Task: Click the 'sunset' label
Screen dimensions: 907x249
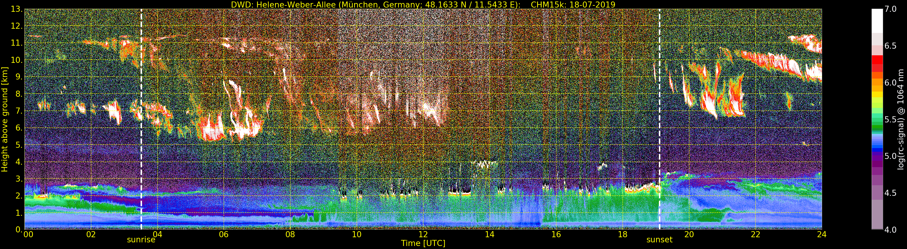Action: coord(659,240)
